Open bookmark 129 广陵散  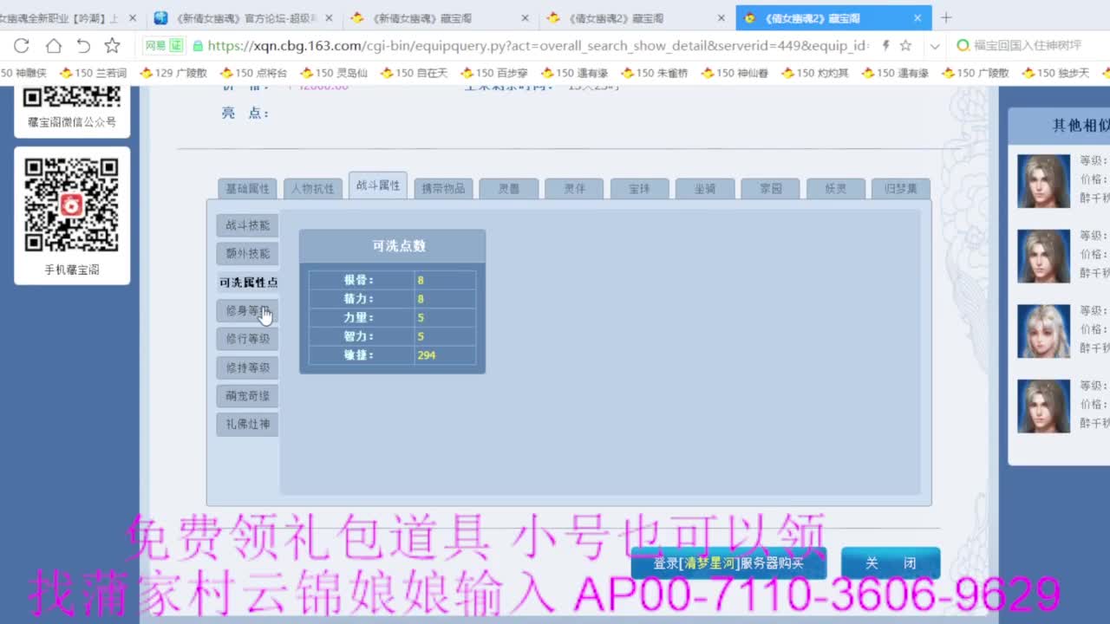173,74
